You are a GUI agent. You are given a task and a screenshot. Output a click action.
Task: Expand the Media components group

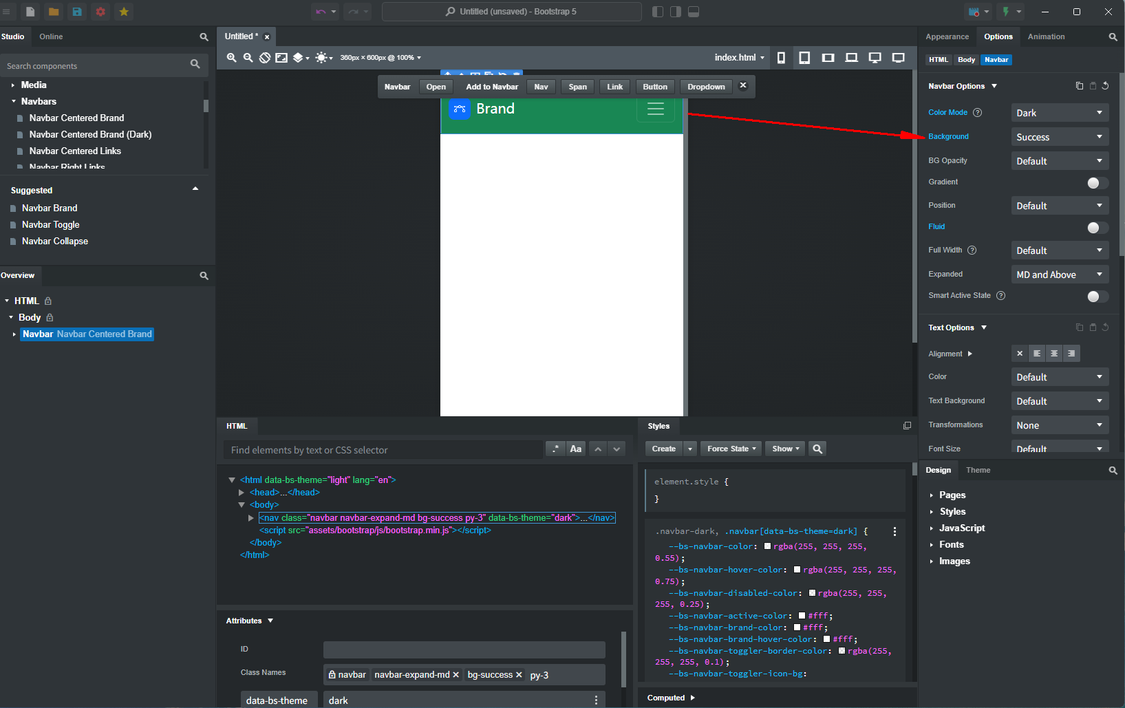click(12, 85)
